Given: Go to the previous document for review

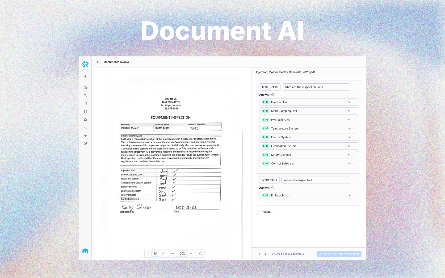Looking at the screenshot, I should (x=259, y=254).
